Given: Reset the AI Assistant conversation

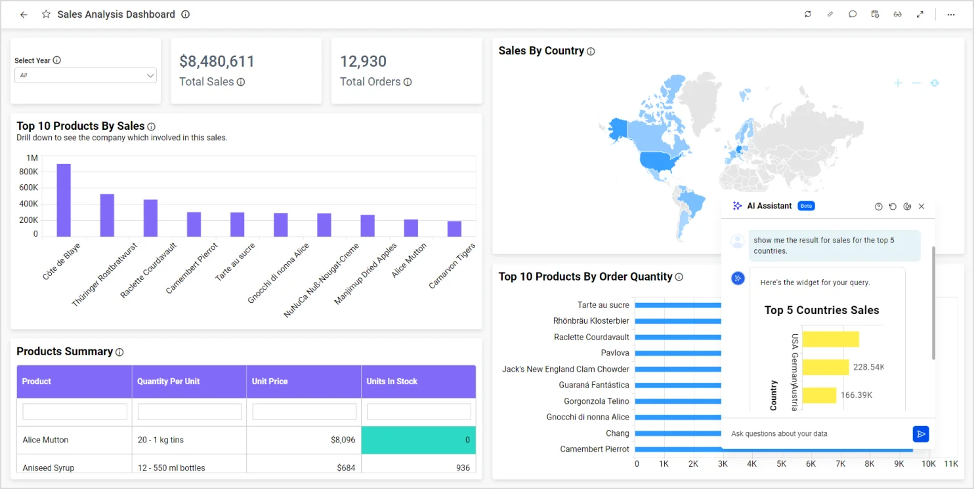Looking at the screenshot, I should click(x=893, y=206).
